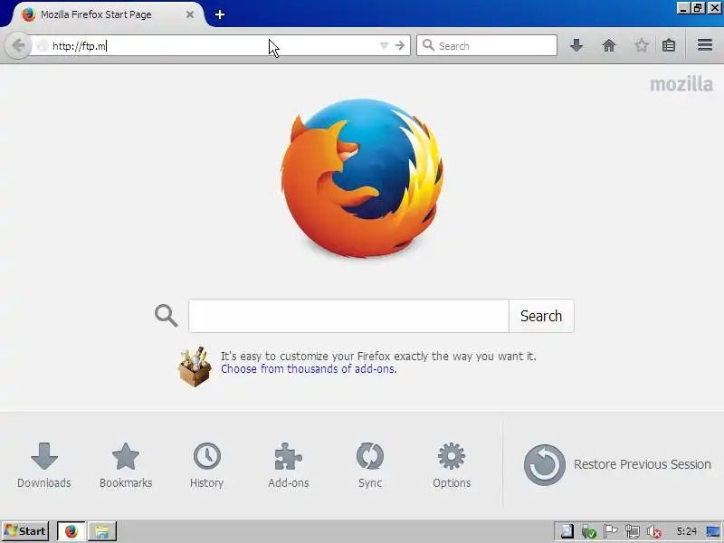724x543 pixels.
Task: Click the network tray icon
Action: 632,531
